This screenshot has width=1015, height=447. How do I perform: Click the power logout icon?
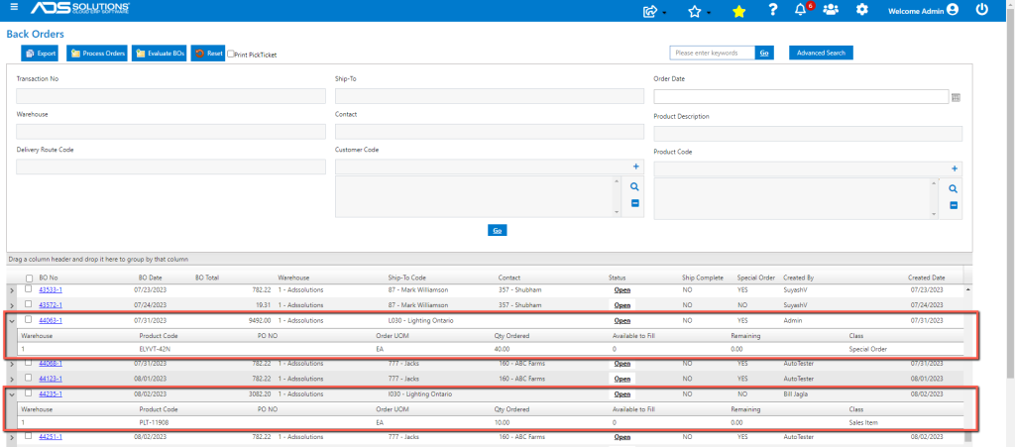(982, 10)
